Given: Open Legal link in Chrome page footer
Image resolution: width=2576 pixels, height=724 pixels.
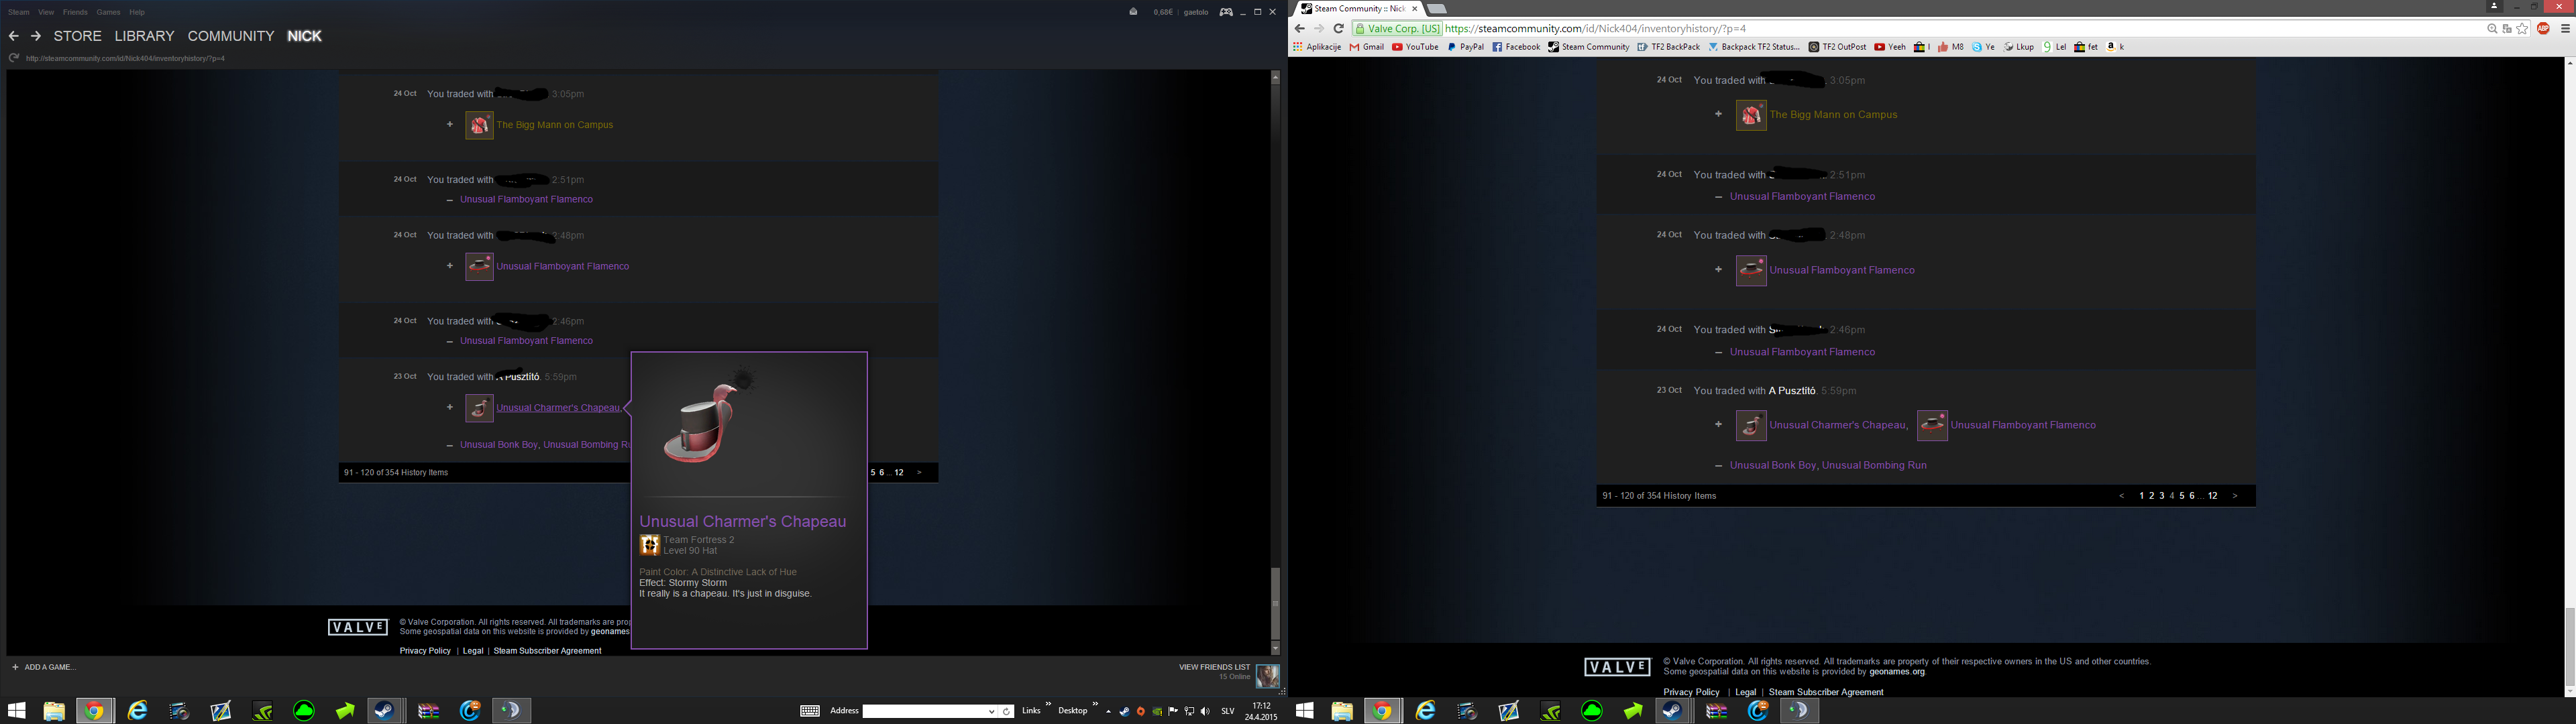Looking at the screenshot, I should click(1746, 692).
